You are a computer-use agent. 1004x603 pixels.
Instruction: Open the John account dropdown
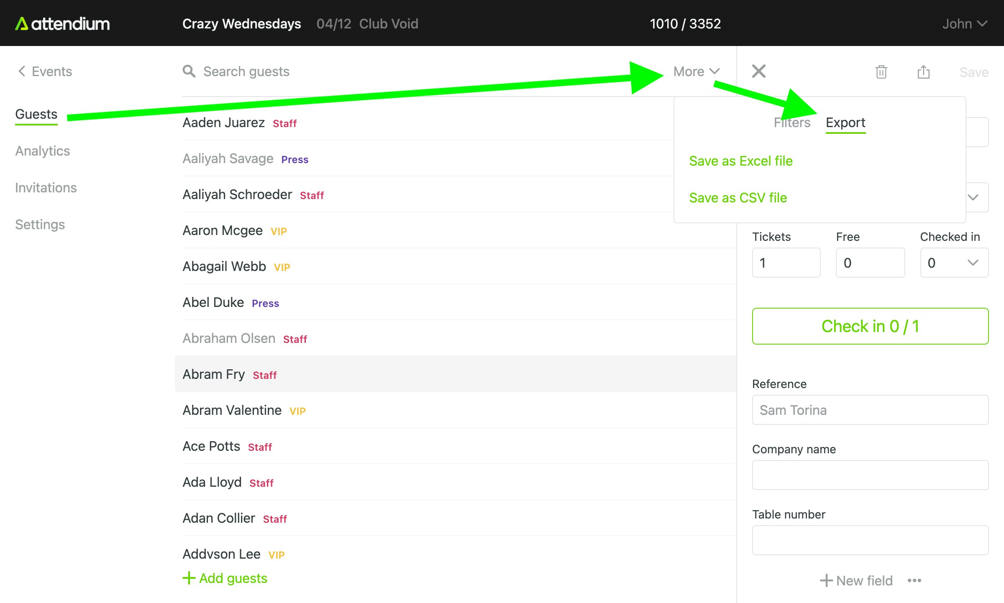[964, 24]
